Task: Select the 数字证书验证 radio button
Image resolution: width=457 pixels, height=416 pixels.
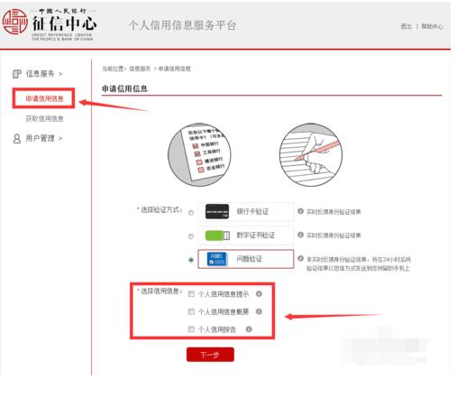Action: click(x=191, y=236)
